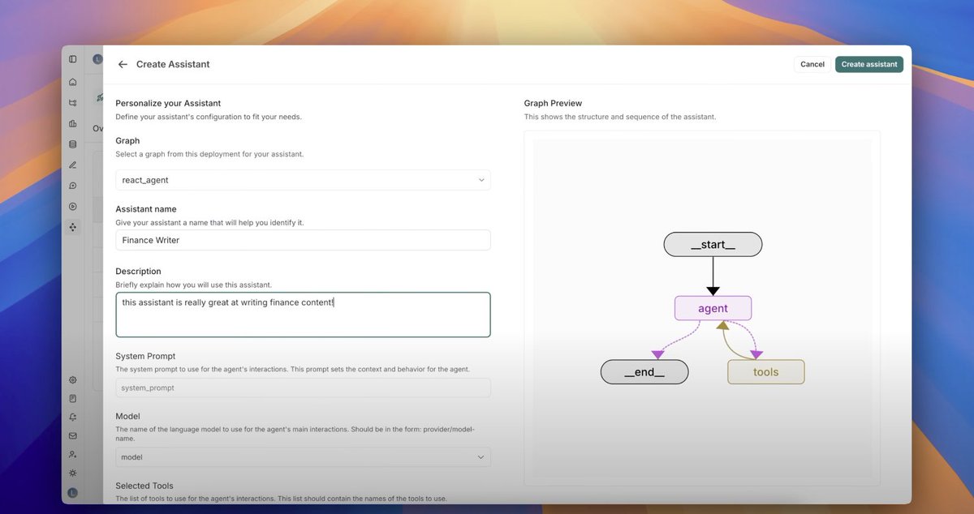Image resolution: width=974 pixels, height=514 pixels.
Task: Open the envelope mail icon
Action: (73, 435)
